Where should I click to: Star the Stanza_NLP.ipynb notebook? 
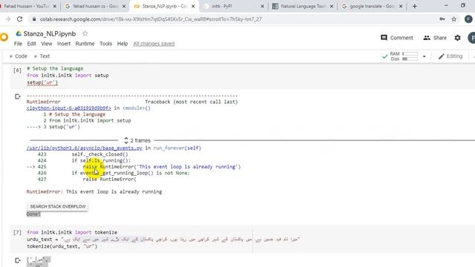point(85,33)
